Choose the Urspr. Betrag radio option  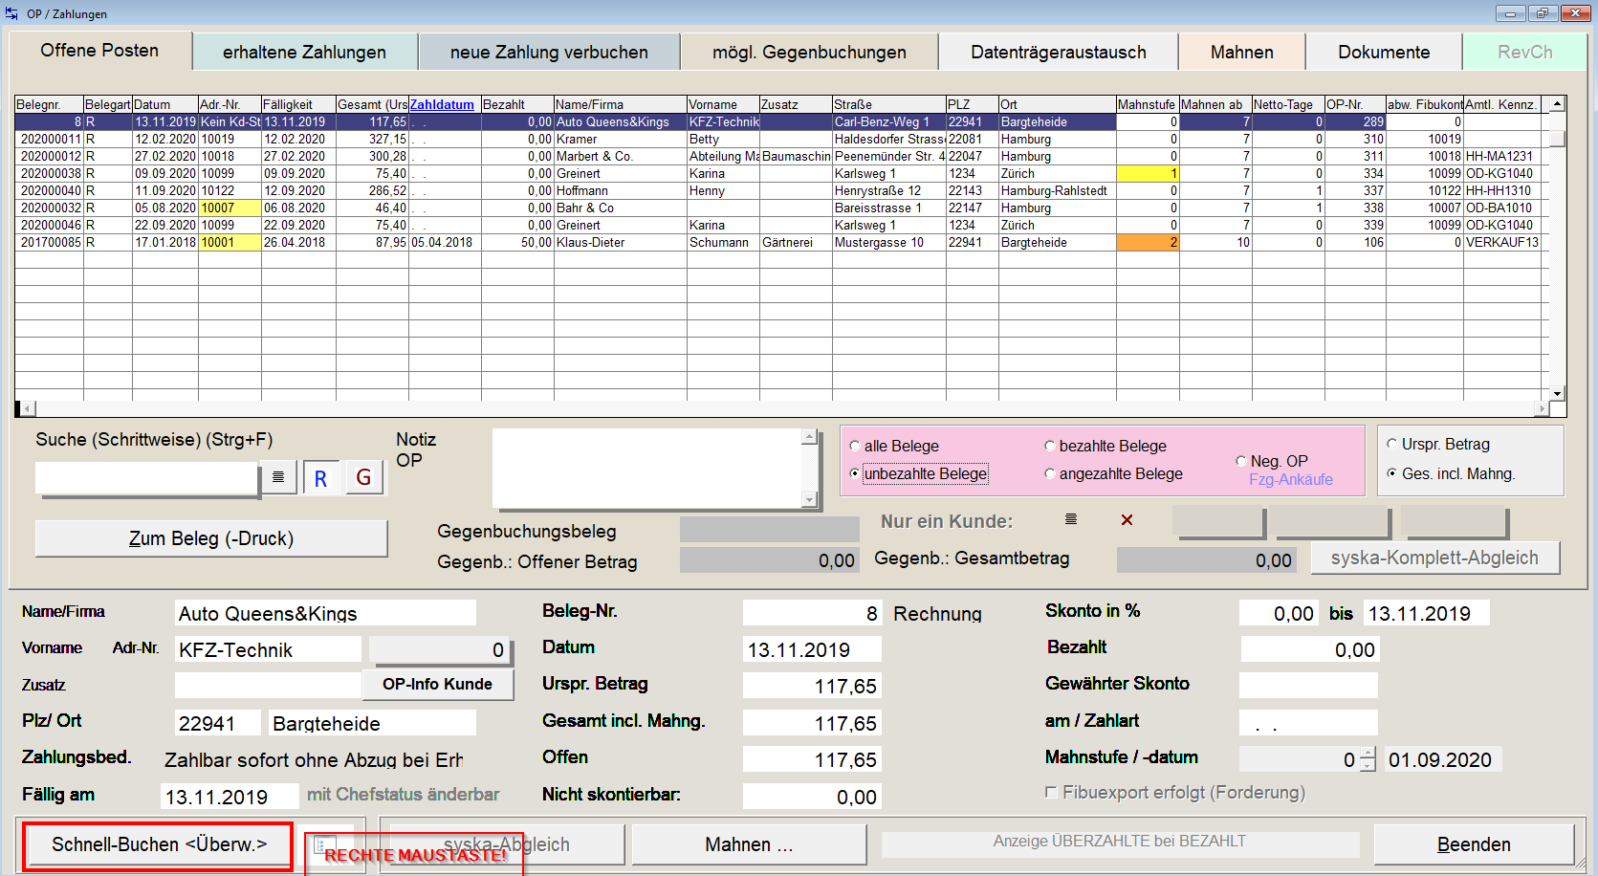(1392, 444)
